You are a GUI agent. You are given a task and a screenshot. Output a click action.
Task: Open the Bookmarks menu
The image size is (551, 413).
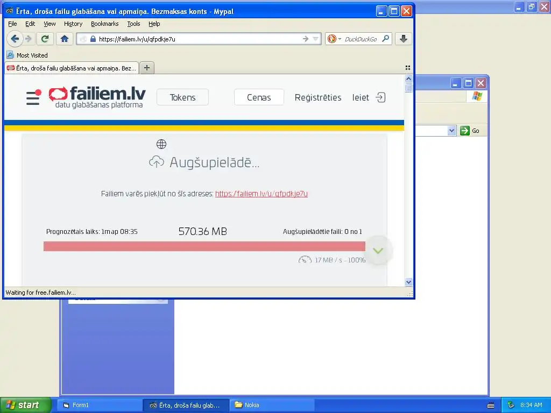[x=105, y=24]
